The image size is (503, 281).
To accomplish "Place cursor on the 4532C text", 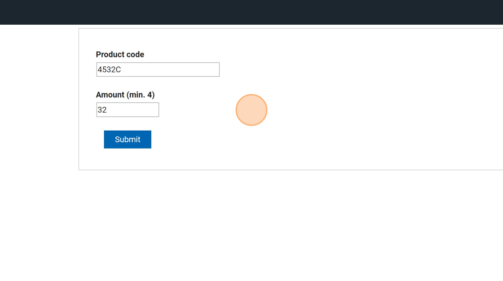I will tap(110, 70).
